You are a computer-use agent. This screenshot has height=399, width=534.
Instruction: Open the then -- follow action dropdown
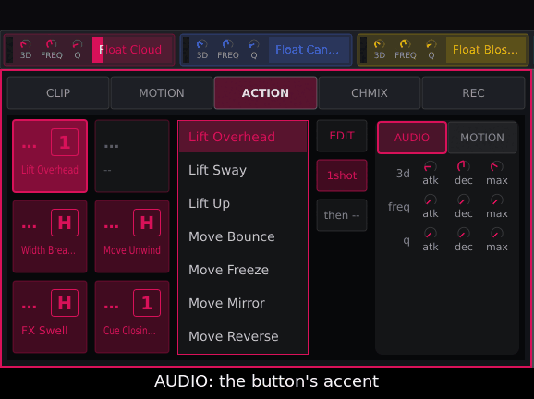[342, 215]
